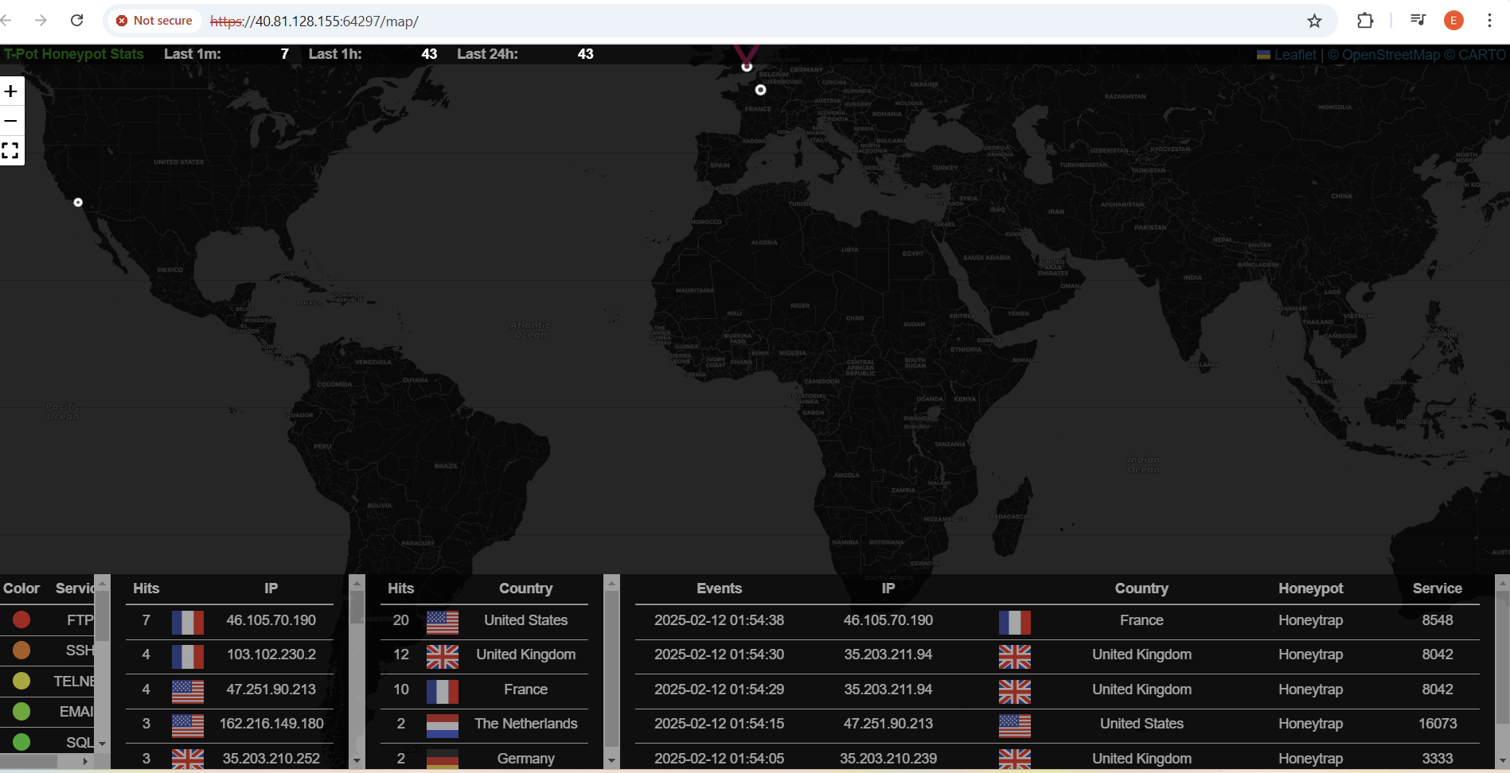1510x773 pixels.
Task: Zoom in on the attack map
Action: (11, 91)
